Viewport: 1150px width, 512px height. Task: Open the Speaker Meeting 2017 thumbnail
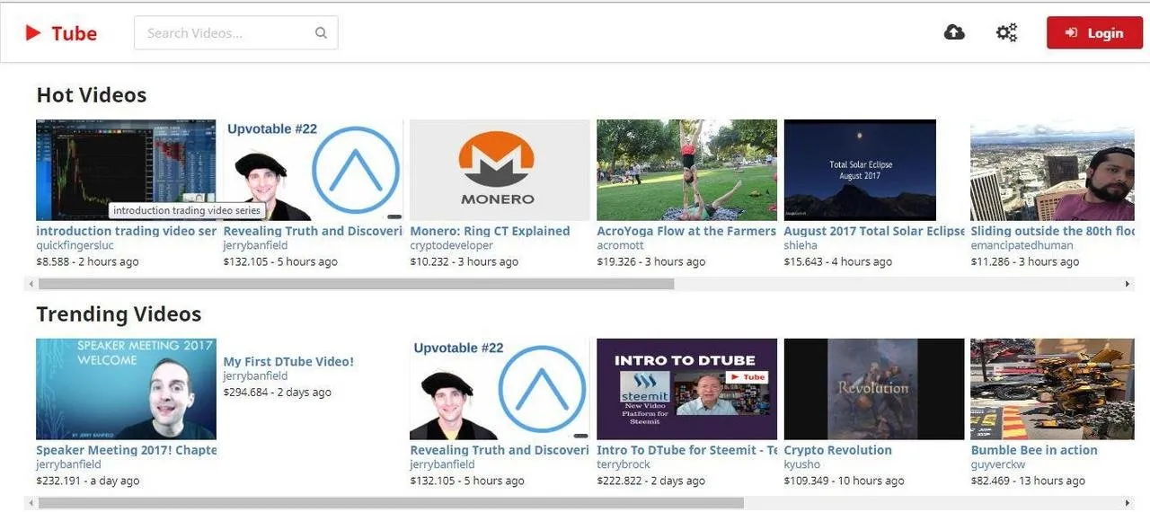(x=126, y=389)
